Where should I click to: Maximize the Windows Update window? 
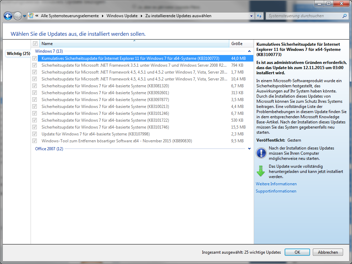(x=328, y=3)
